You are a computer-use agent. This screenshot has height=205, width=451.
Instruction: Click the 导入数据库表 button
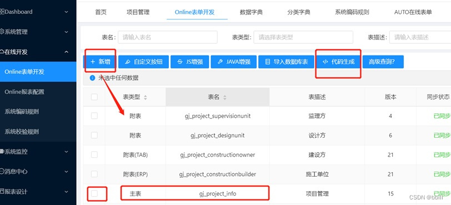tap(286, 62)
